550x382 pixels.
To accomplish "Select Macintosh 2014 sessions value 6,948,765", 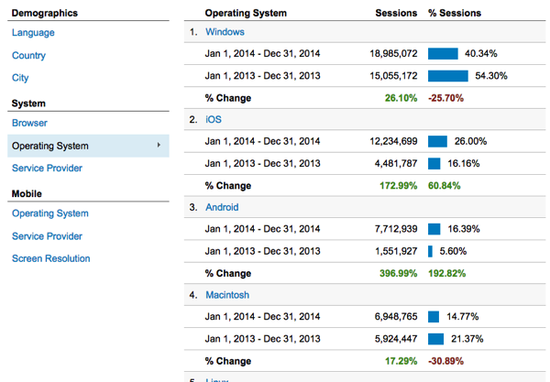I will pos(396,316).
